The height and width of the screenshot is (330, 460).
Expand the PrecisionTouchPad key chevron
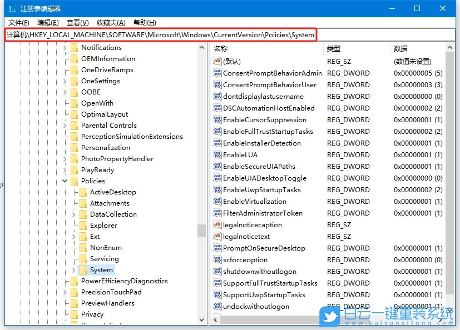65,292
